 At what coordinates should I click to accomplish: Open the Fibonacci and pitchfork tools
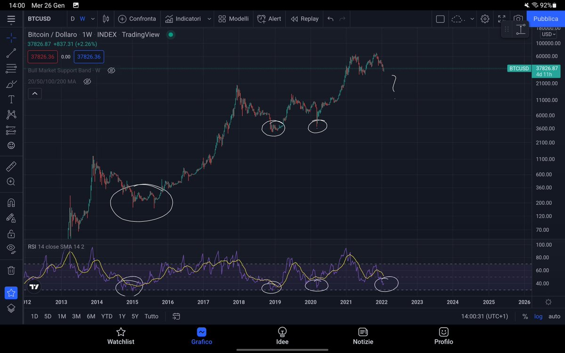[11, 69]
